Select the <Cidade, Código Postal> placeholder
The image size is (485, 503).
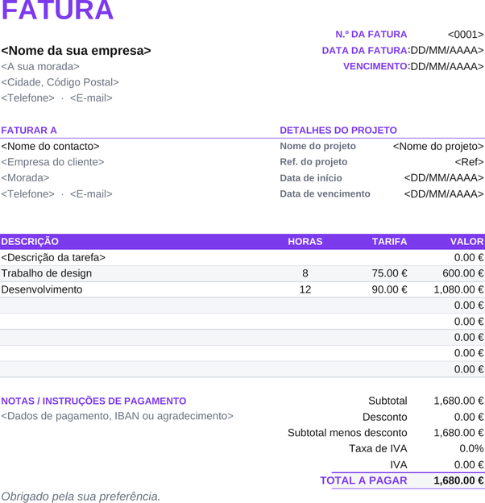click(60, 82)
